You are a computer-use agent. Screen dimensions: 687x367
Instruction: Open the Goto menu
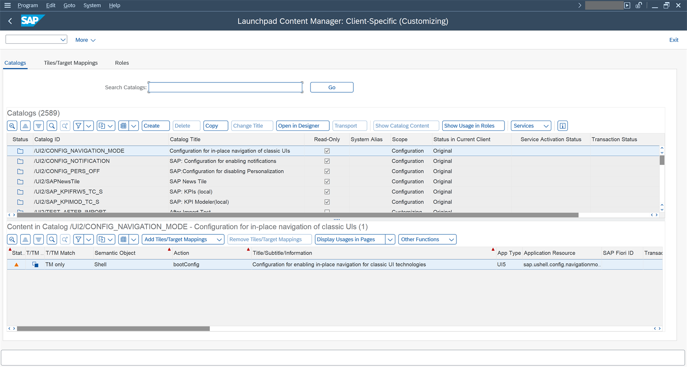pyautogui.click(x=70, y=5)
